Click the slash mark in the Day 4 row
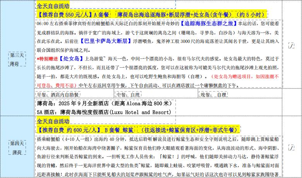This screenshot has height=178, width=302. (x=292, y=147)
